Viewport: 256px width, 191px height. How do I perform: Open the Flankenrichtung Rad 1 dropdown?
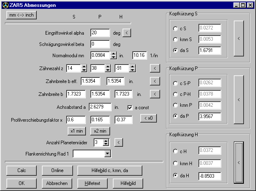coord(107,154)
